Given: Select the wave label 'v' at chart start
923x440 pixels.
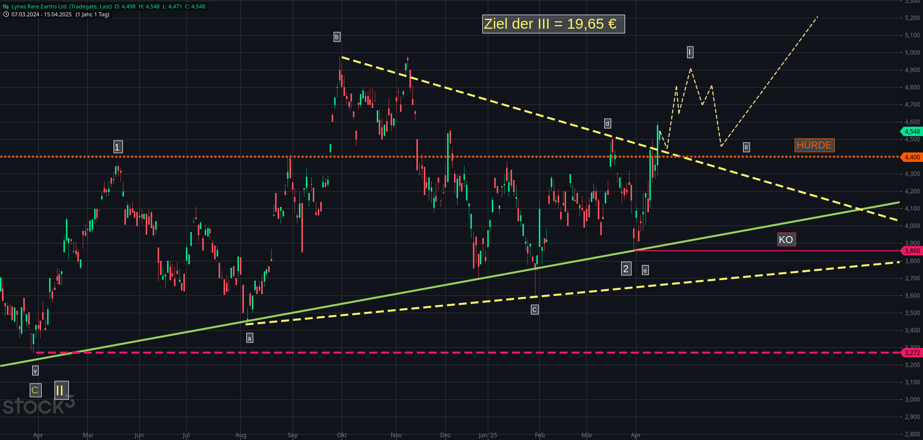Looking at the screenshot, I should point(35,371).
